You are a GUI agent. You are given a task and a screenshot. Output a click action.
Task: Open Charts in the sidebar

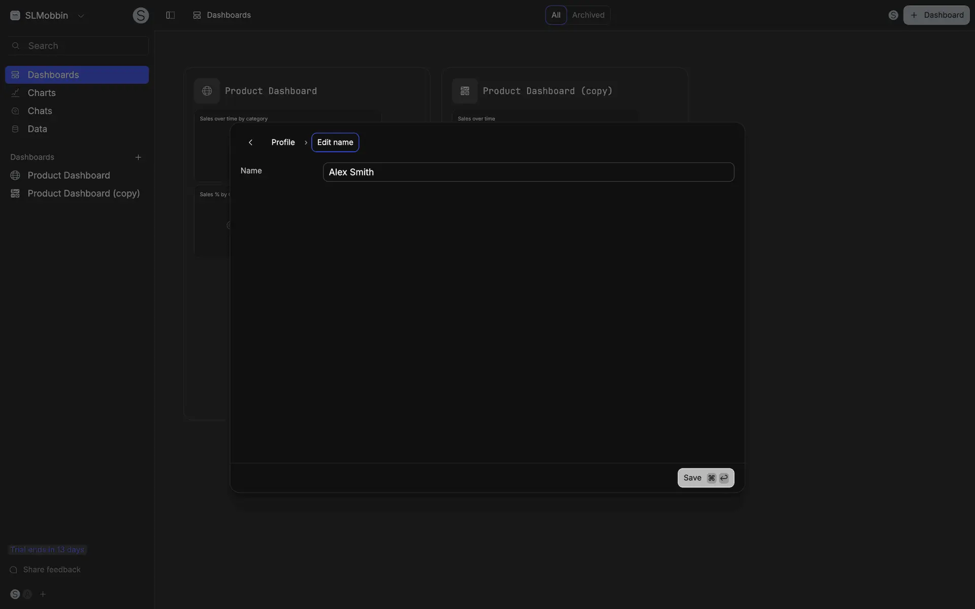coord(42,93)
